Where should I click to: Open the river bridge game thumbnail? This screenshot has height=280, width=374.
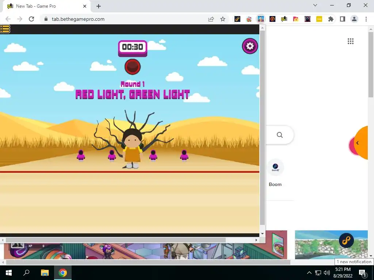(x=331, y=245)
